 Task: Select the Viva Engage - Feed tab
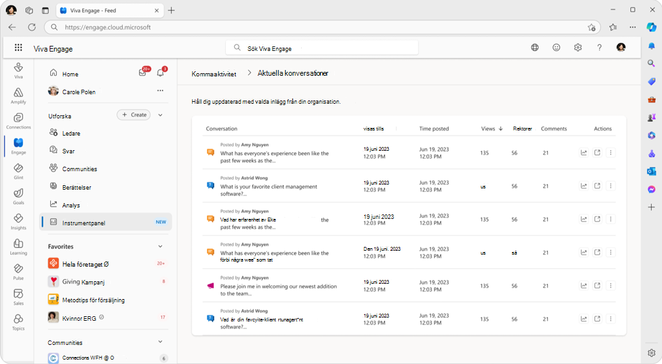(109, 11)
